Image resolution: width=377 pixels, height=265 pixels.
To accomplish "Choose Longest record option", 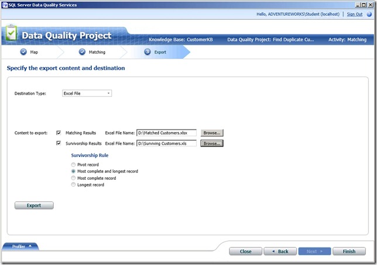I will (x=73, y=184).
